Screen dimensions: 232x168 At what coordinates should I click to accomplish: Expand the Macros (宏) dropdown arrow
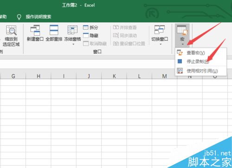pos(183,44)
